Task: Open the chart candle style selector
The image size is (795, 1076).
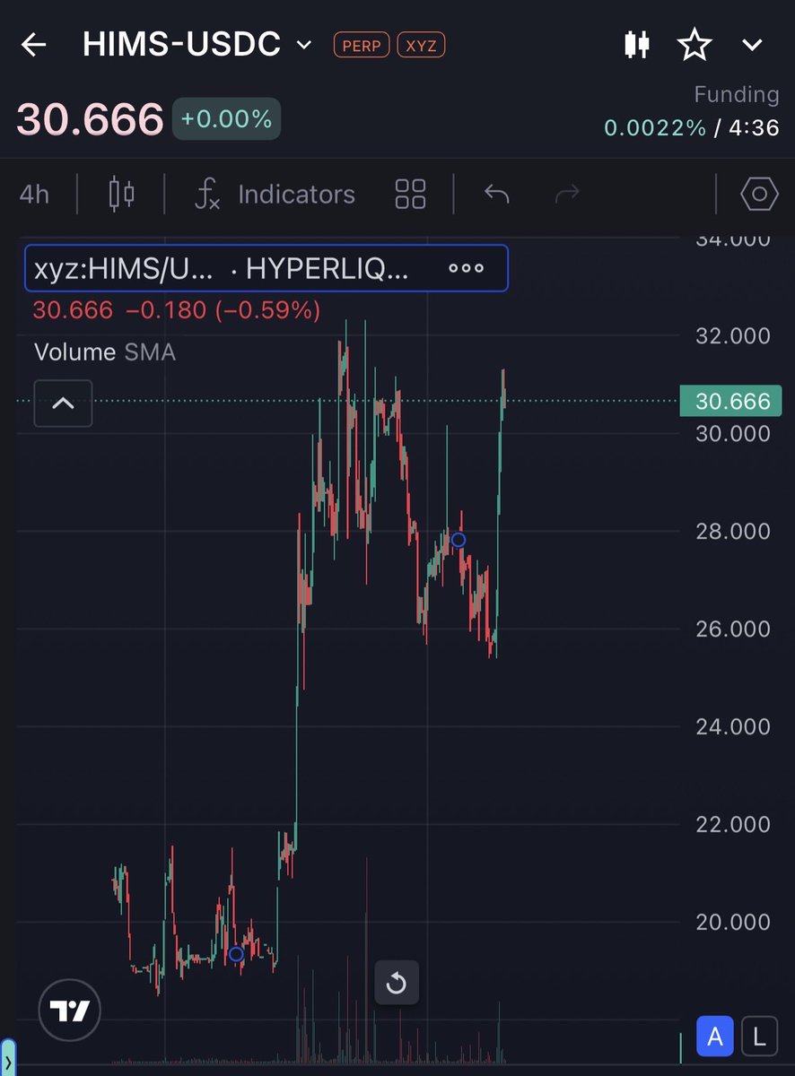Action: (x=121, y=194)
